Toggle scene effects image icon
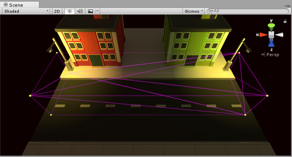The height and width of the screenshot is (157, 292). click(91, 11)
